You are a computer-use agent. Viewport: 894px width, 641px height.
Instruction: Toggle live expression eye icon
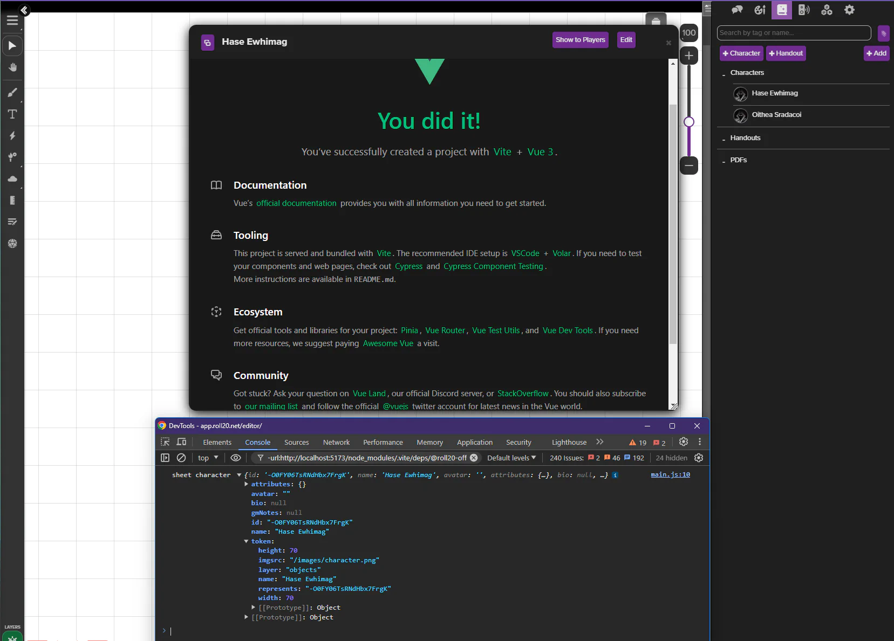coord(236,458)
